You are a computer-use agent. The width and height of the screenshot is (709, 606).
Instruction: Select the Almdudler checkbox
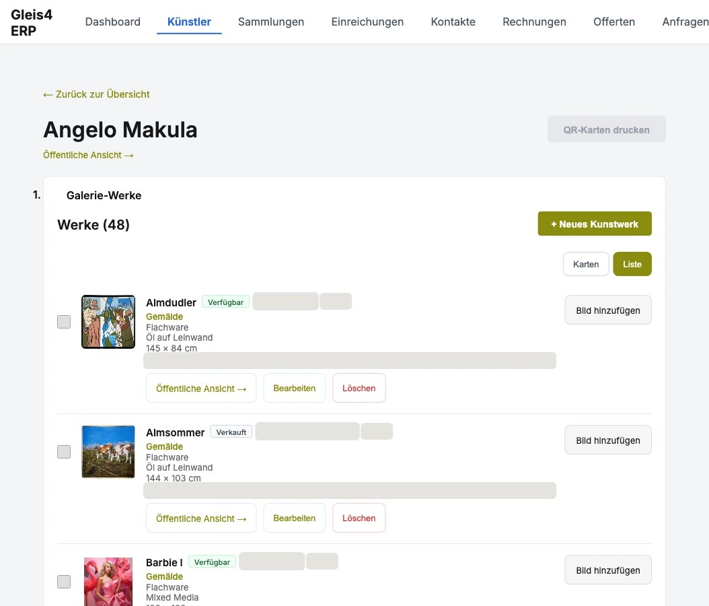(64, 322)
